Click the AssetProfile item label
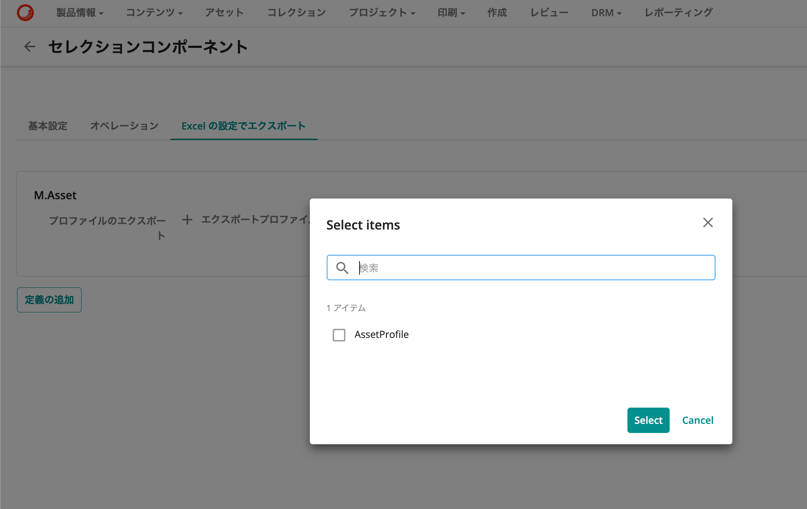This screenshot has height=509, width=807. (x=381, y=334)
